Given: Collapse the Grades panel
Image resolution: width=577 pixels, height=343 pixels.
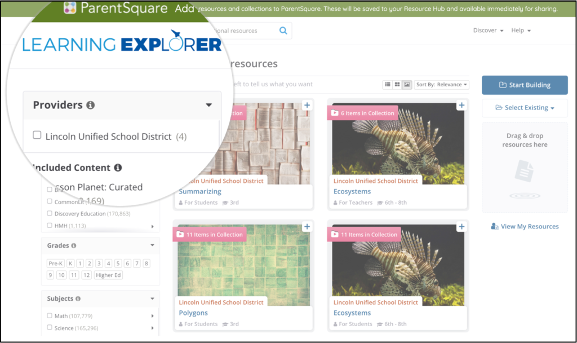Looking at the screenshot, I should 152,245.
